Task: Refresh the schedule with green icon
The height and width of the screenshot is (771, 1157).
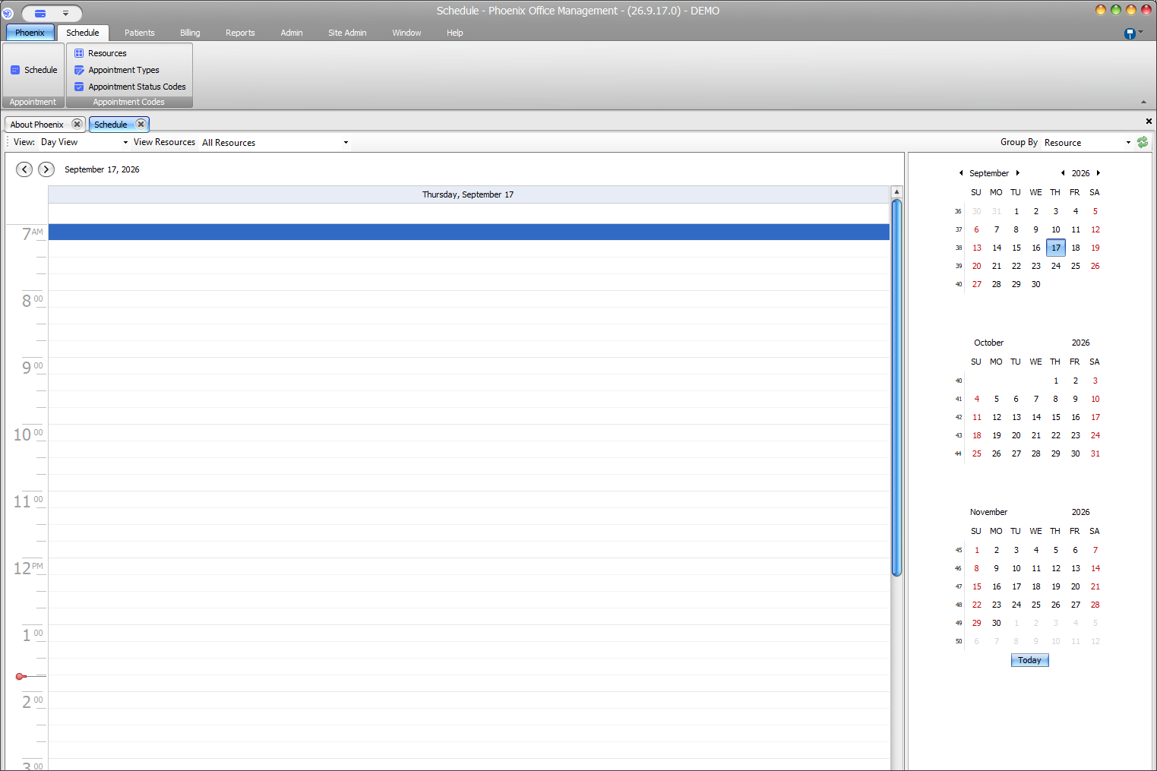Action: (x=1143, y=142)
